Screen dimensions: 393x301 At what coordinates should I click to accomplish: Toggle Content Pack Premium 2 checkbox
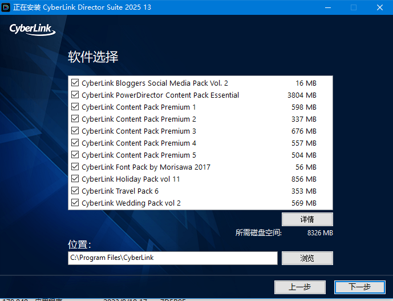click(75, 118)
